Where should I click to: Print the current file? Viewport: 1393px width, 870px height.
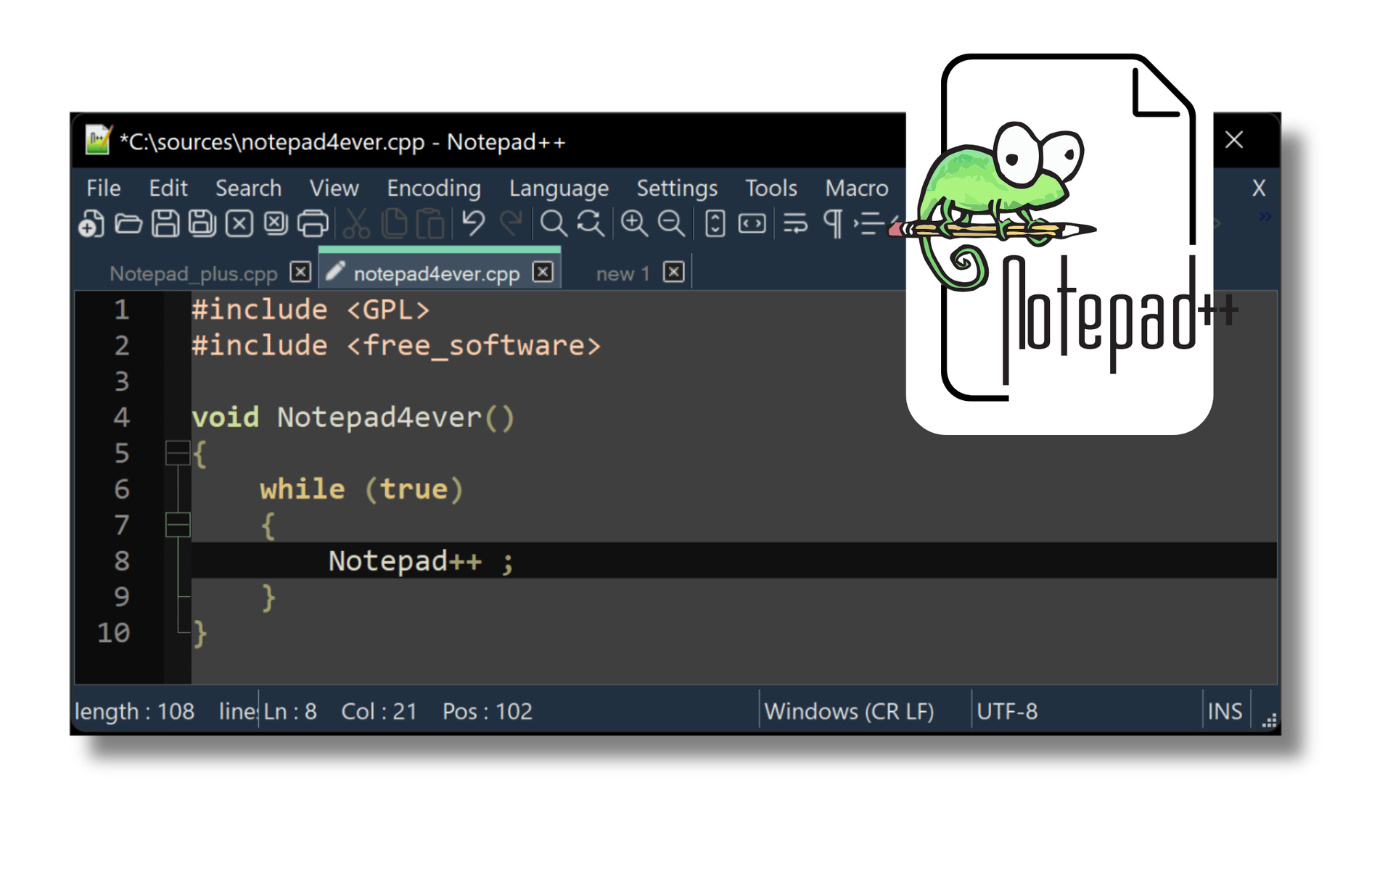pyautogui.click(x=313, y=223)
